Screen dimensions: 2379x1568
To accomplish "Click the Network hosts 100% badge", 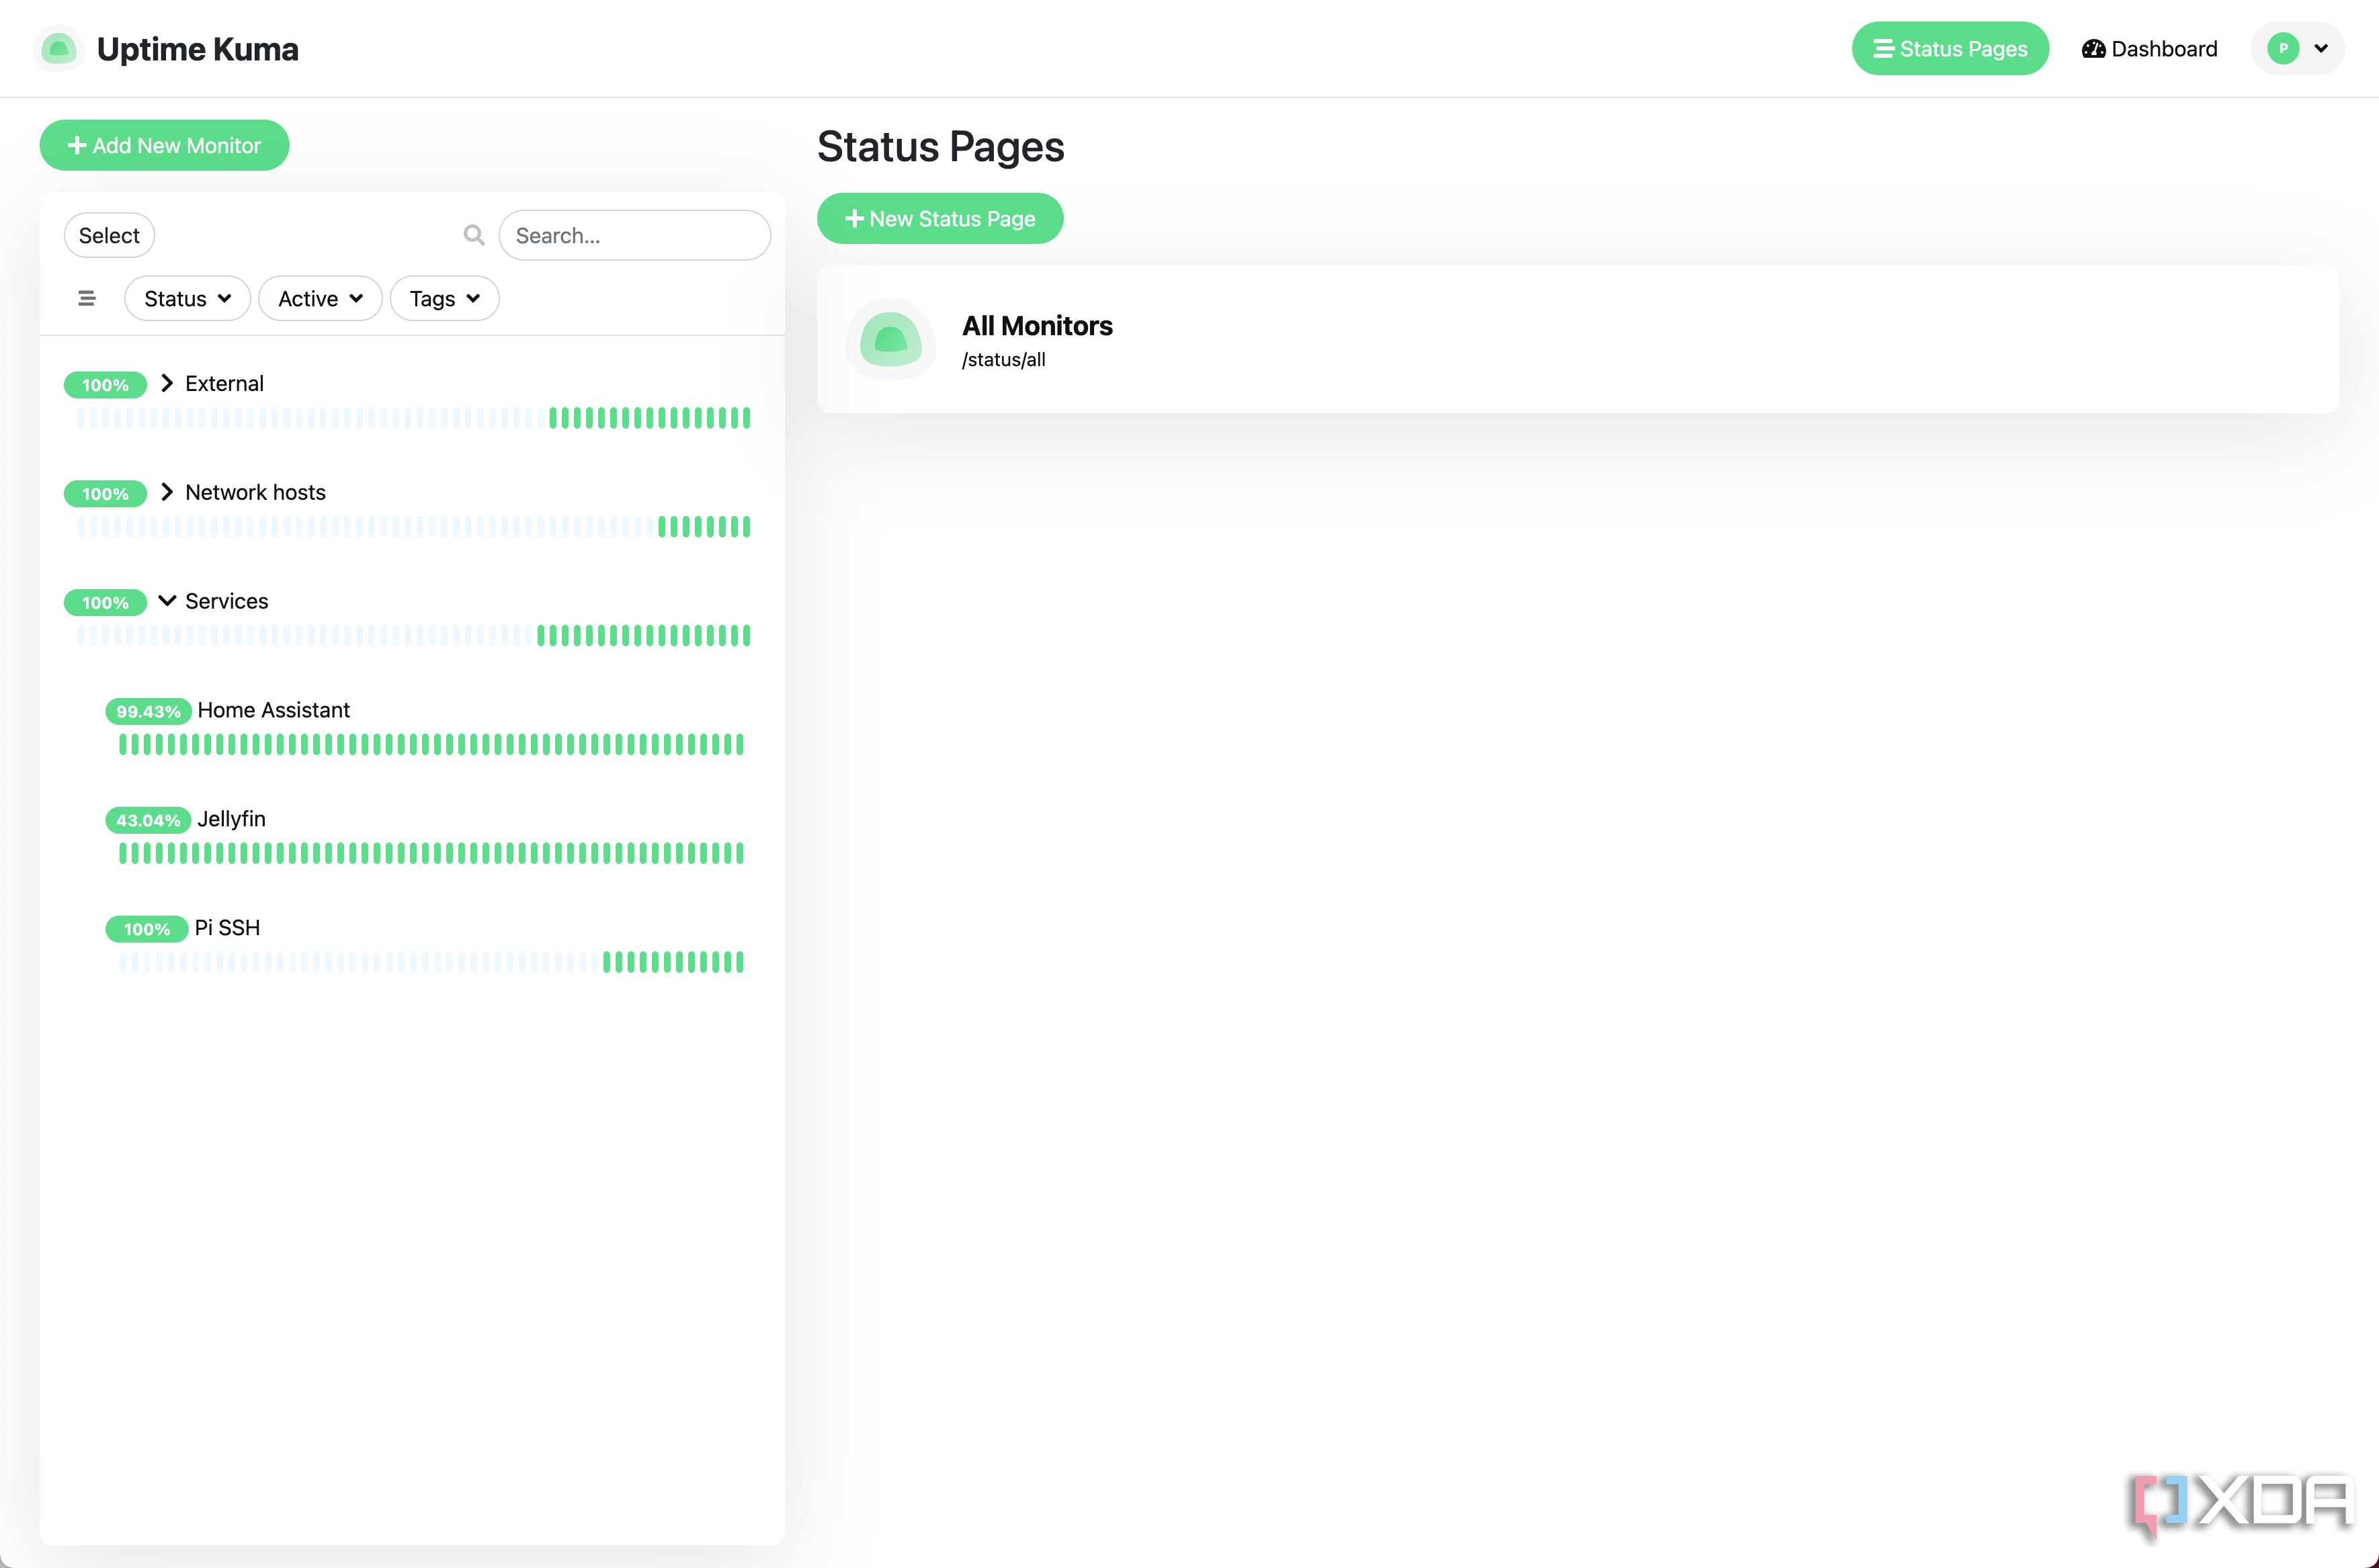I will click(105, 494).
